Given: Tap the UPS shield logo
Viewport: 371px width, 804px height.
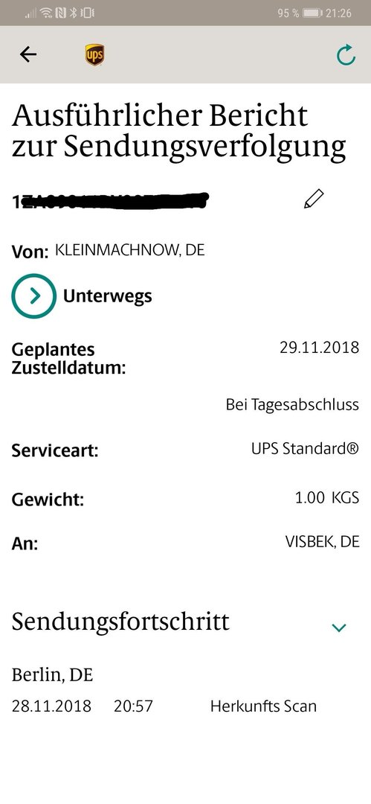Looking at the screenshot, I should point(95,55).
